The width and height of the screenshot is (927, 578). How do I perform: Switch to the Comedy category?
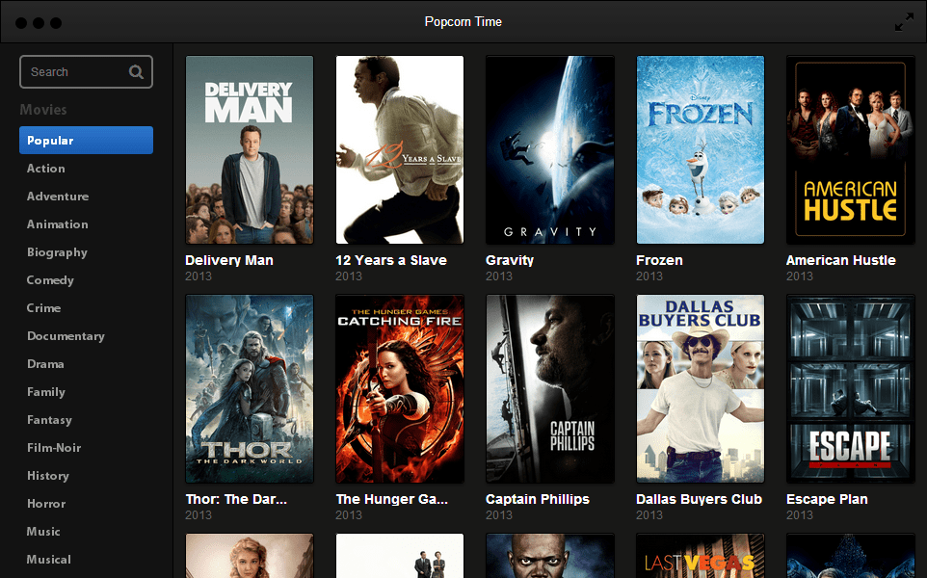click(50, 280)
